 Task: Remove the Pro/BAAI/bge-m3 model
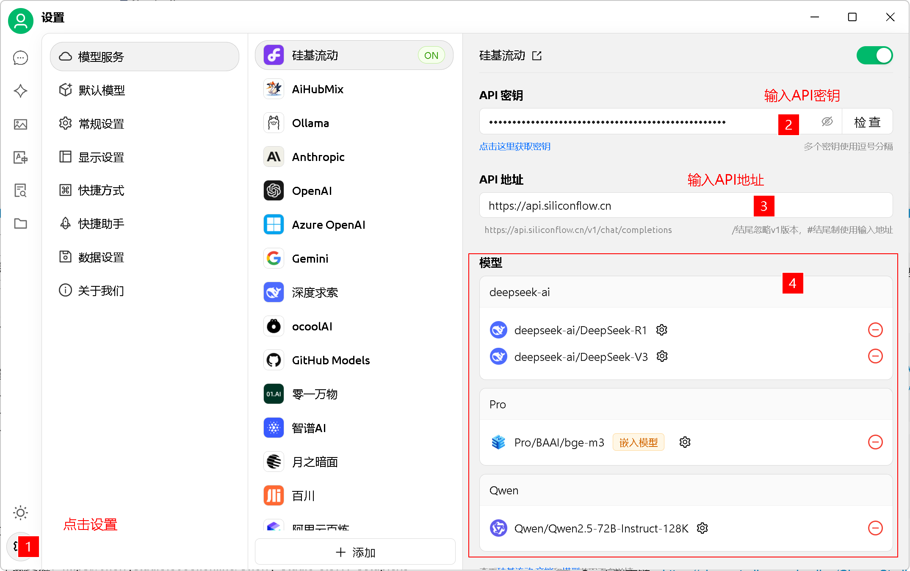pyautogui.click(x=875, y=442)
